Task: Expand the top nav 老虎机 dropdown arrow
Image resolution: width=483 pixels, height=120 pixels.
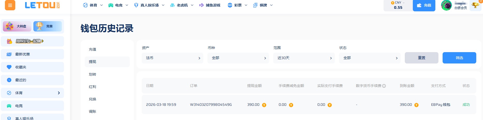Action: coord(192,5)
